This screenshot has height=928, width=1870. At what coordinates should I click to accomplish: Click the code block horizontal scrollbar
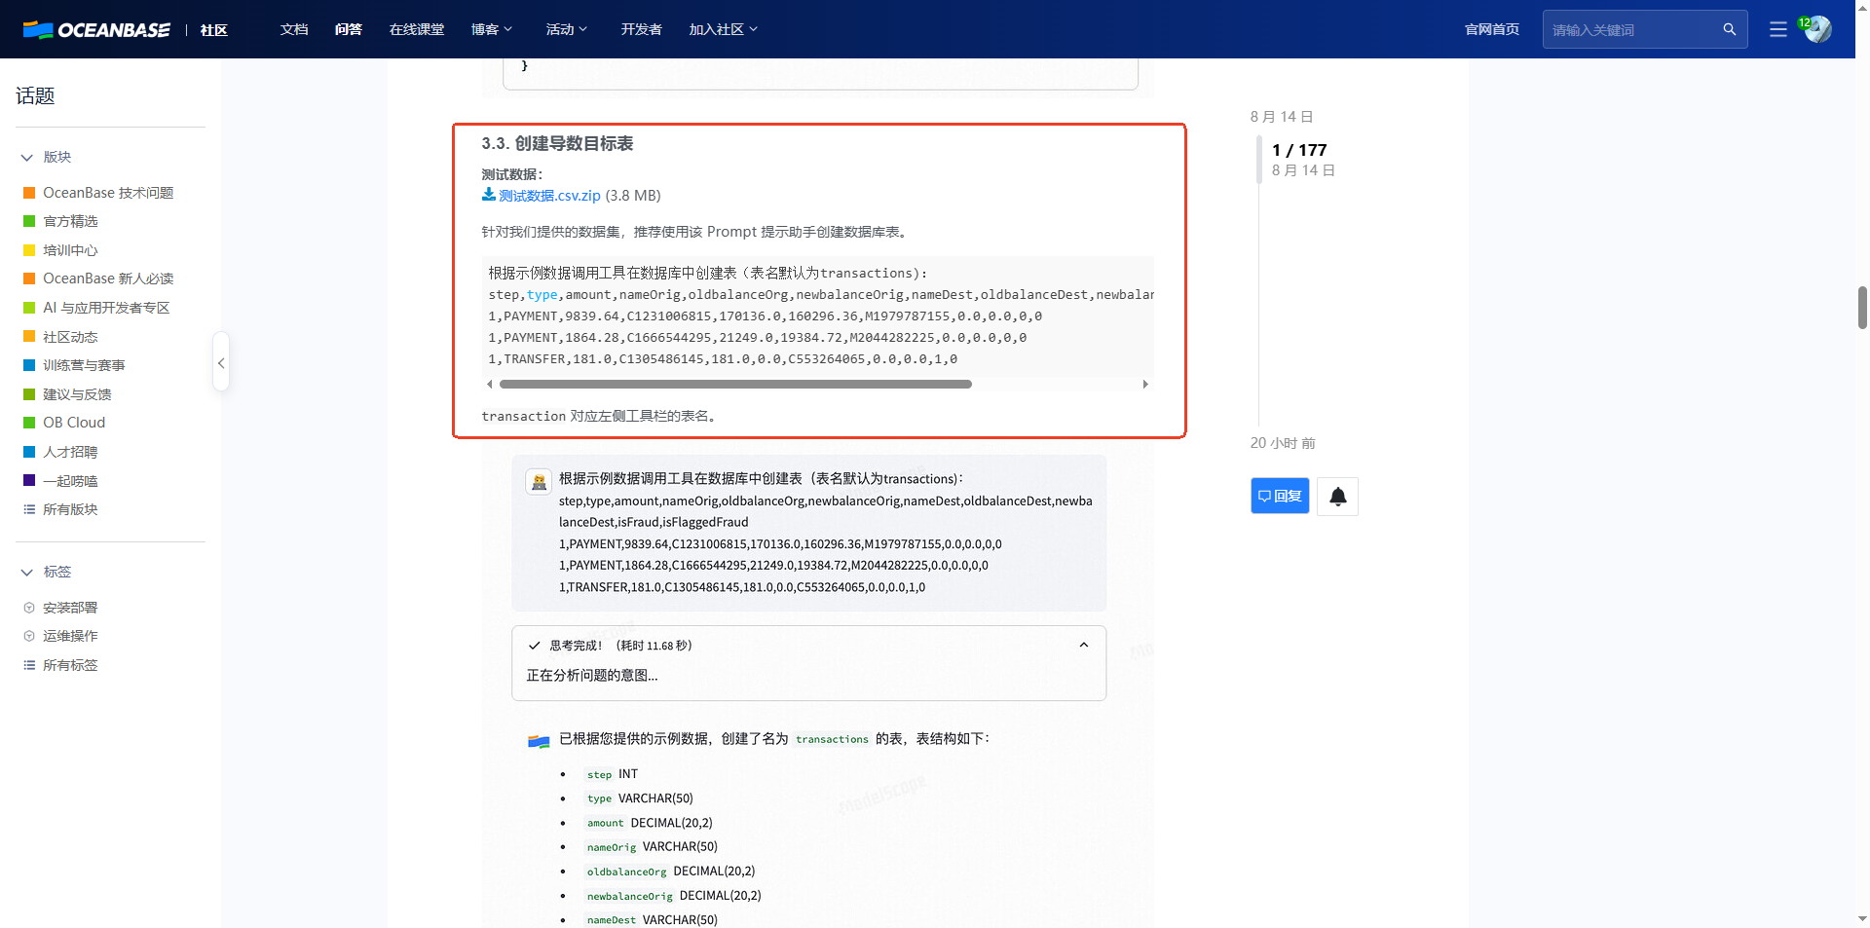[x=735, y=384]
